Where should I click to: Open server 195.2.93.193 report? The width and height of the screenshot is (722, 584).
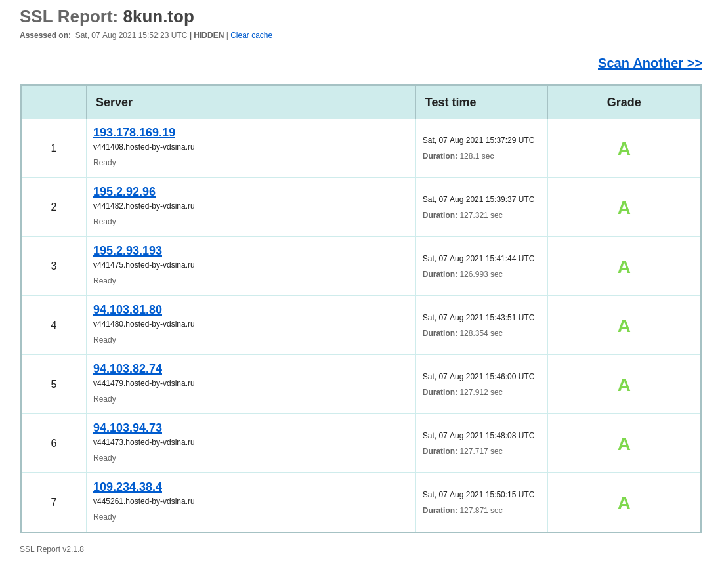tap(127, 251)
